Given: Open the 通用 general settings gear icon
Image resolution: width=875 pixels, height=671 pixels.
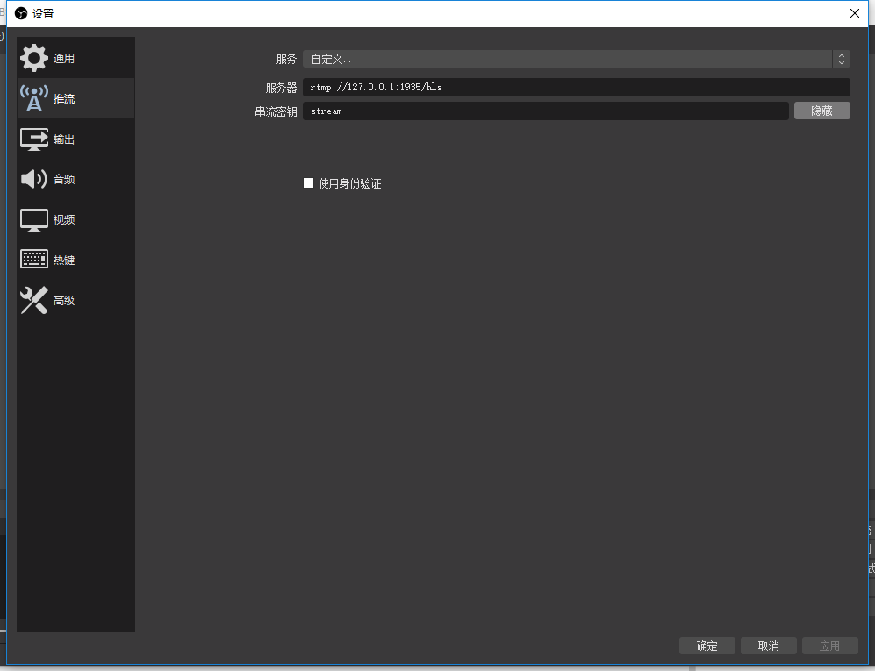Looking at the screenshot, I should 34,58.
